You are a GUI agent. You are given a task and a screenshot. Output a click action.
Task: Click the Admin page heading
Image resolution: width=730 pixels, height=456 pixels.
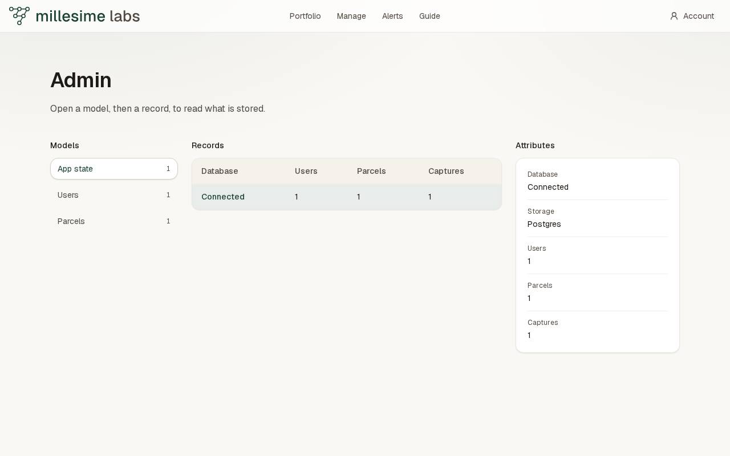[81, 80]
